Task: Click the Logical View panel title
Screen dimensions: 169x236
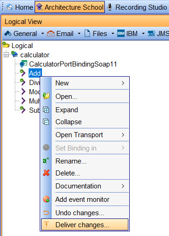Action: click(x=23, y=22)
